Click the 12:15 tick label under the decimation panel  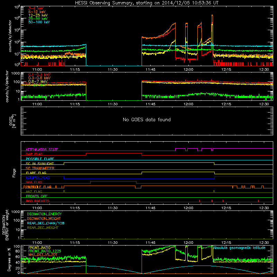coord(226,243)
